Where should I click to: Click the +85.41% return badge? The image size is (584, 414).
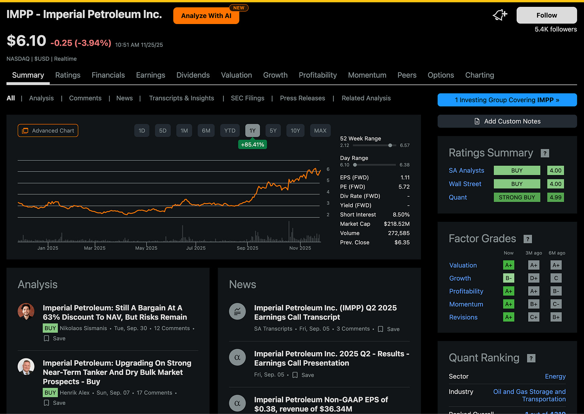(x=252, y=145)
